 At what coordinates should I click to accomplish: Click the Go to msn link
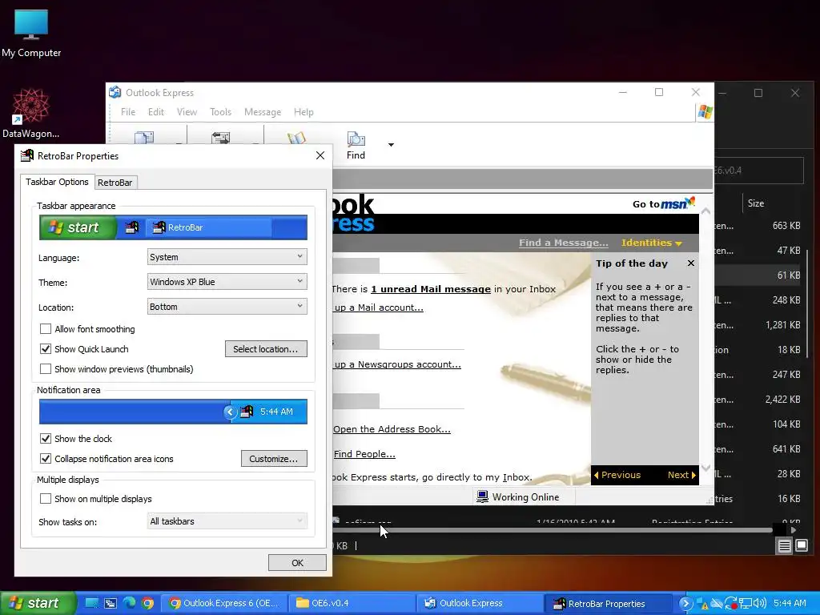[664, 203]
